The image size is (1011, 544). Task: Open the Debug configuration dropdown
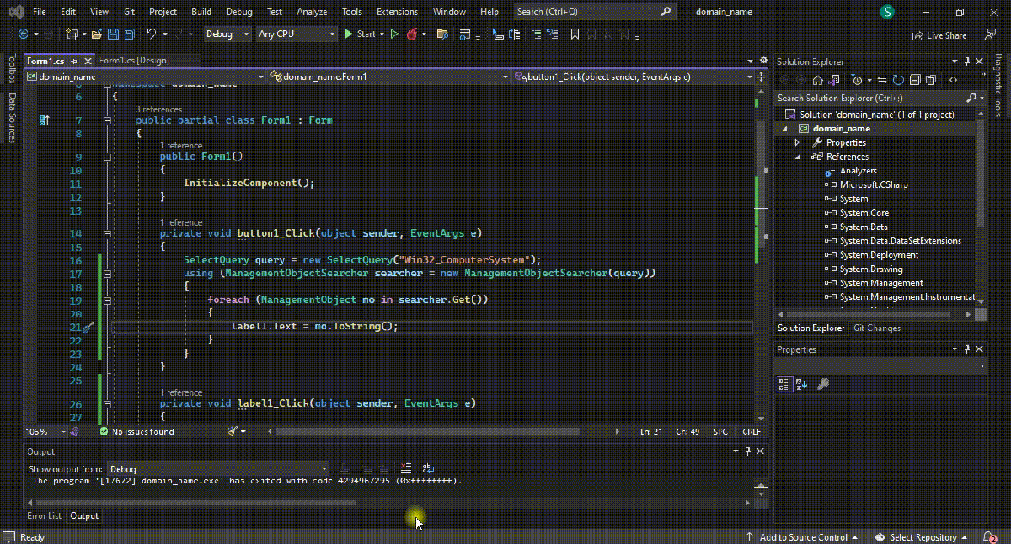click(x=227, y=35)
